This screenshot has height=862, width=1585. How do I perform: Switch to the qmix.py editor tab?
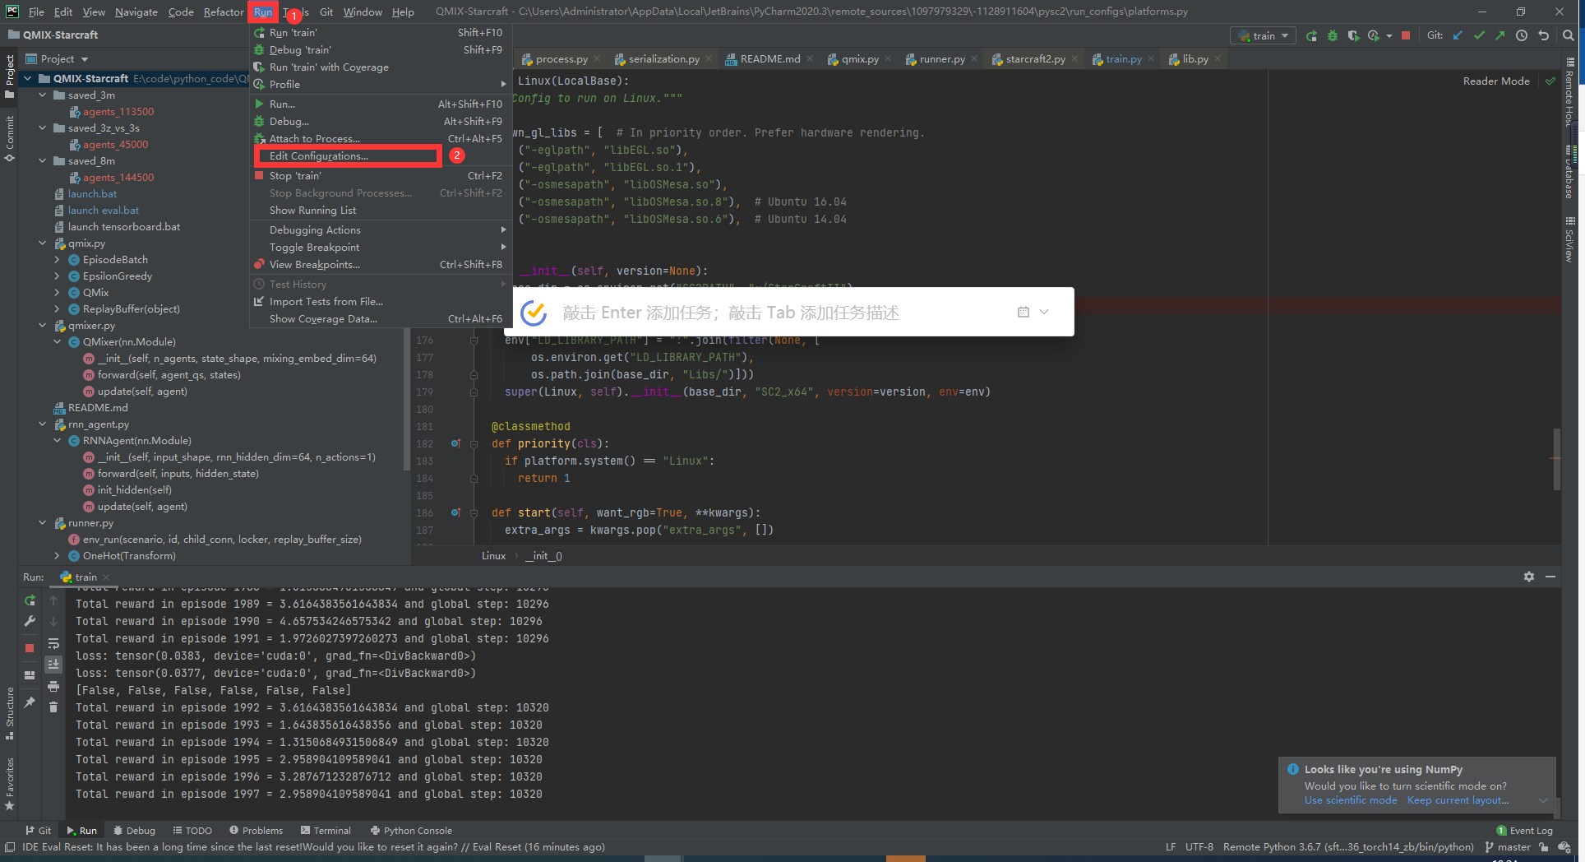[860, 59]
